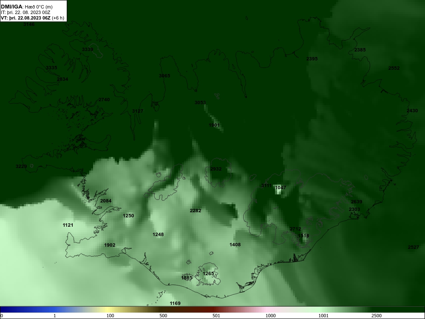The width and height of the screenshot is (425, 319).
Task: Select the 1000 legend label
Action: tap(270, 316)
